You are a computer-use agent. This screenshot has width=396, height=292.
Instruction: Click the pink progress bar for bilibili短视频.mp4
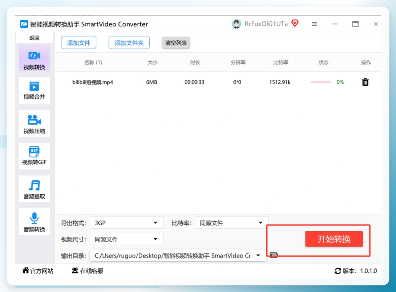(x=321, y=82)
